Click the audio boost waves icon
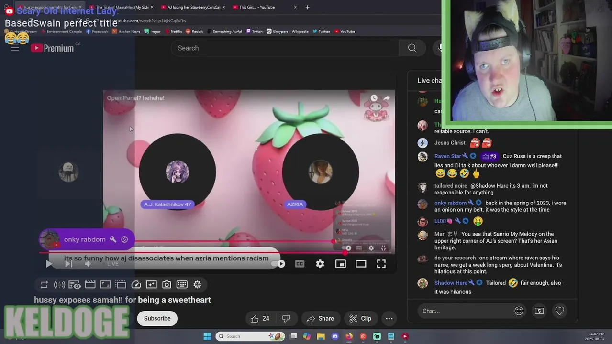The height and width of the screenshot is (344, 612). 59,285
